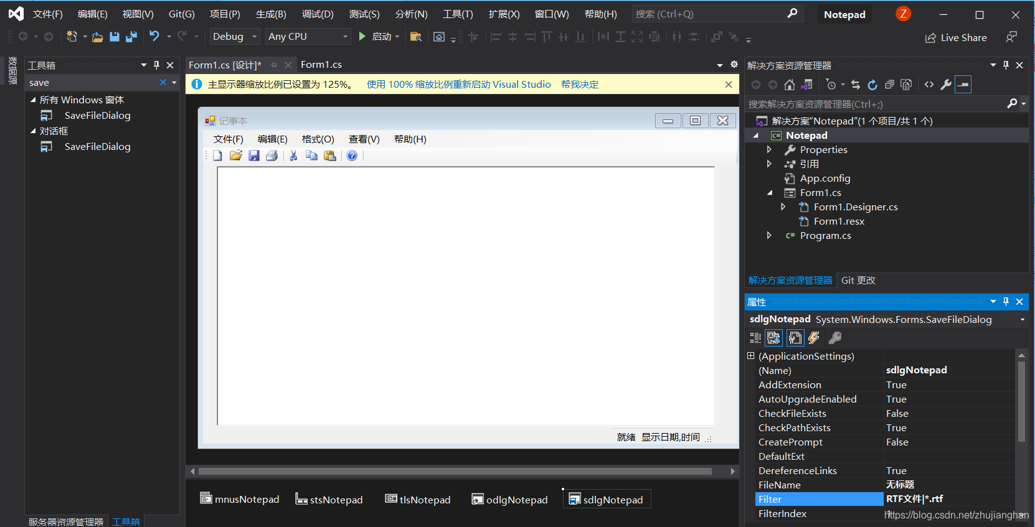Screen dimensions: 1035x527
Task: Click the Refresh icon in Solution Explorer
Action: click(872, 85)
